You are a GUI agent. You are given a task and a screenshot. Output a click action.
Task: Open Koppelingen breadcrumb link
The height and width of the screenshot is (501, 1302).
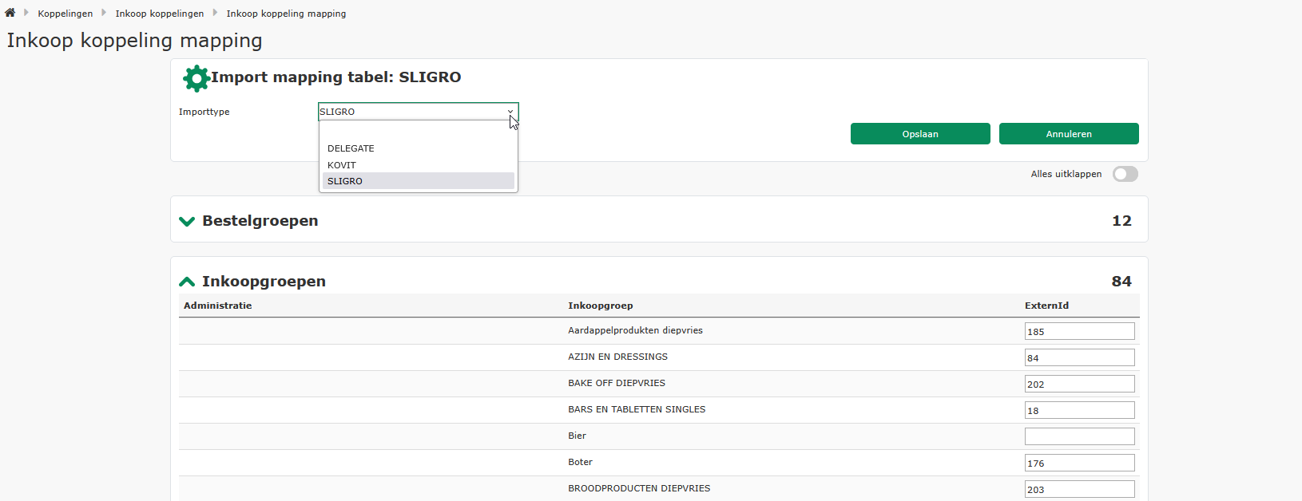(65, 14)
